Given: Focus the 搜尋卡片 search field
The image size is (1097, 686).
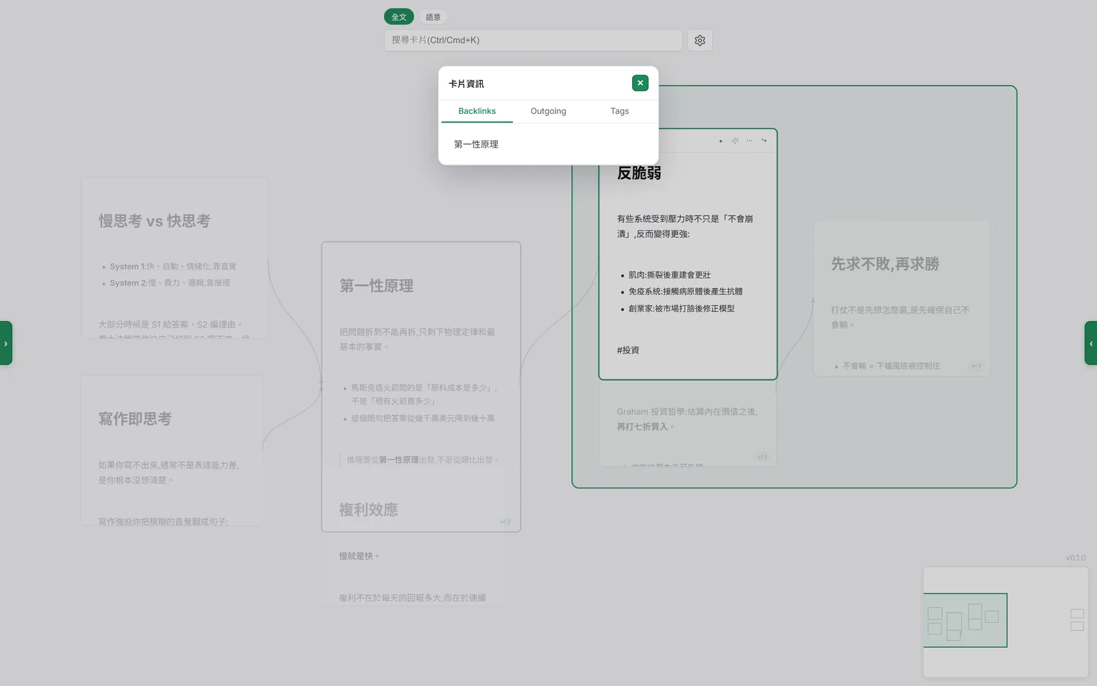Looking at the screenshot, I should point(533,40).
